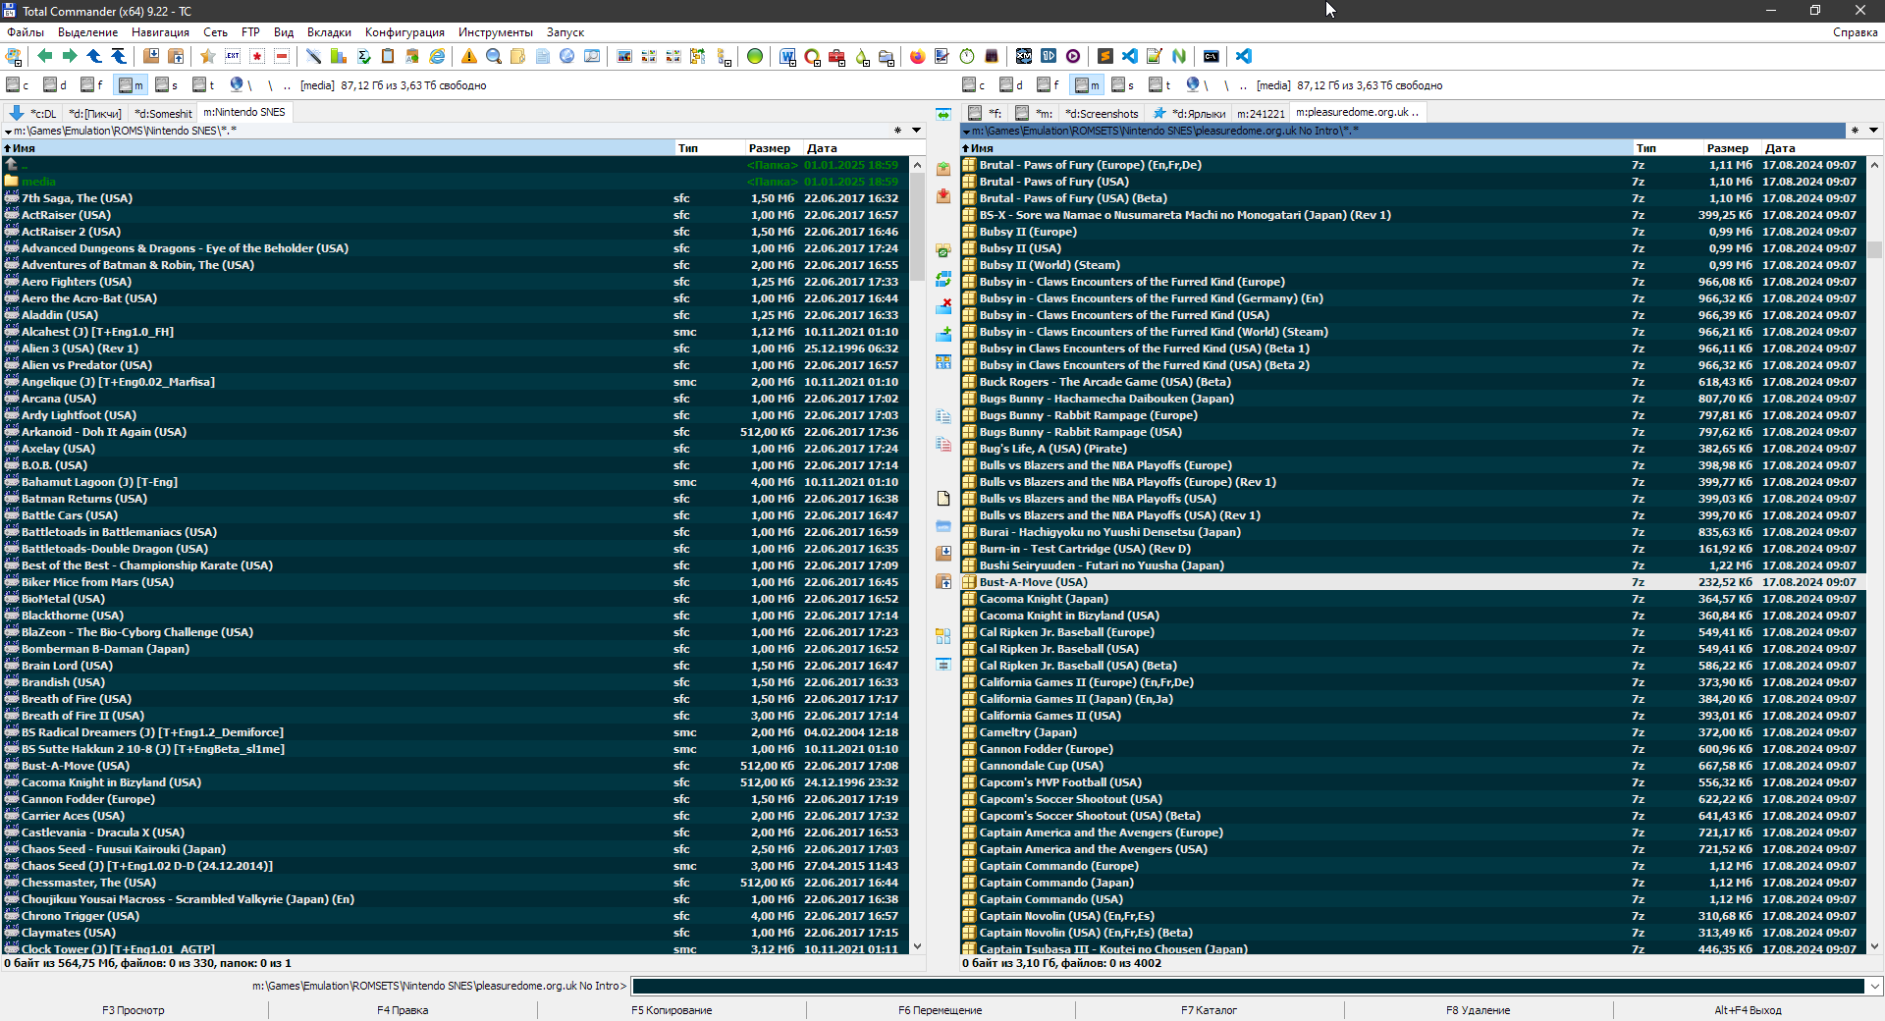Screen dimensions: 1885x1021
Task: Open left panel path dropdown triangle
Action: pos(9,132)
